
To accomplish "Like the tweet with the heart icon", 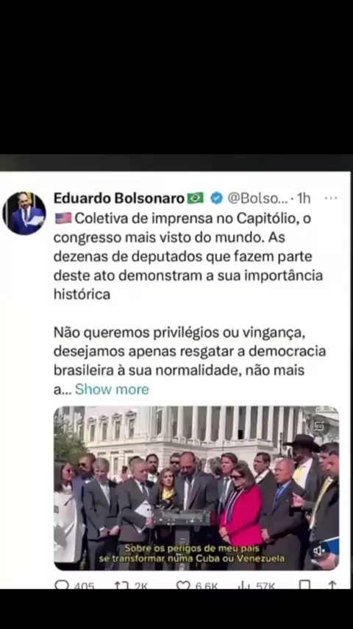I will click(x=183, y=585).
